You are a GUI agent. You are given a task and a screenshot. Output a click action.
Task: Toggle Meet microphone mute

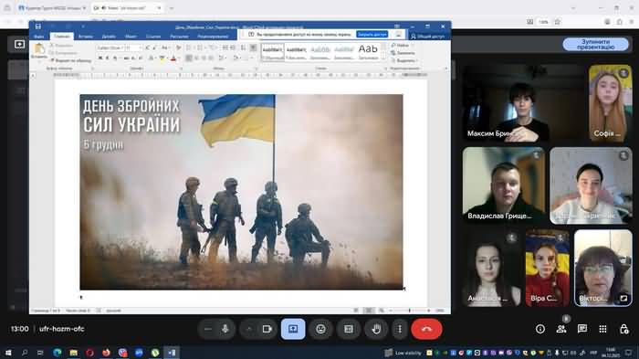[x=225, y=329]
